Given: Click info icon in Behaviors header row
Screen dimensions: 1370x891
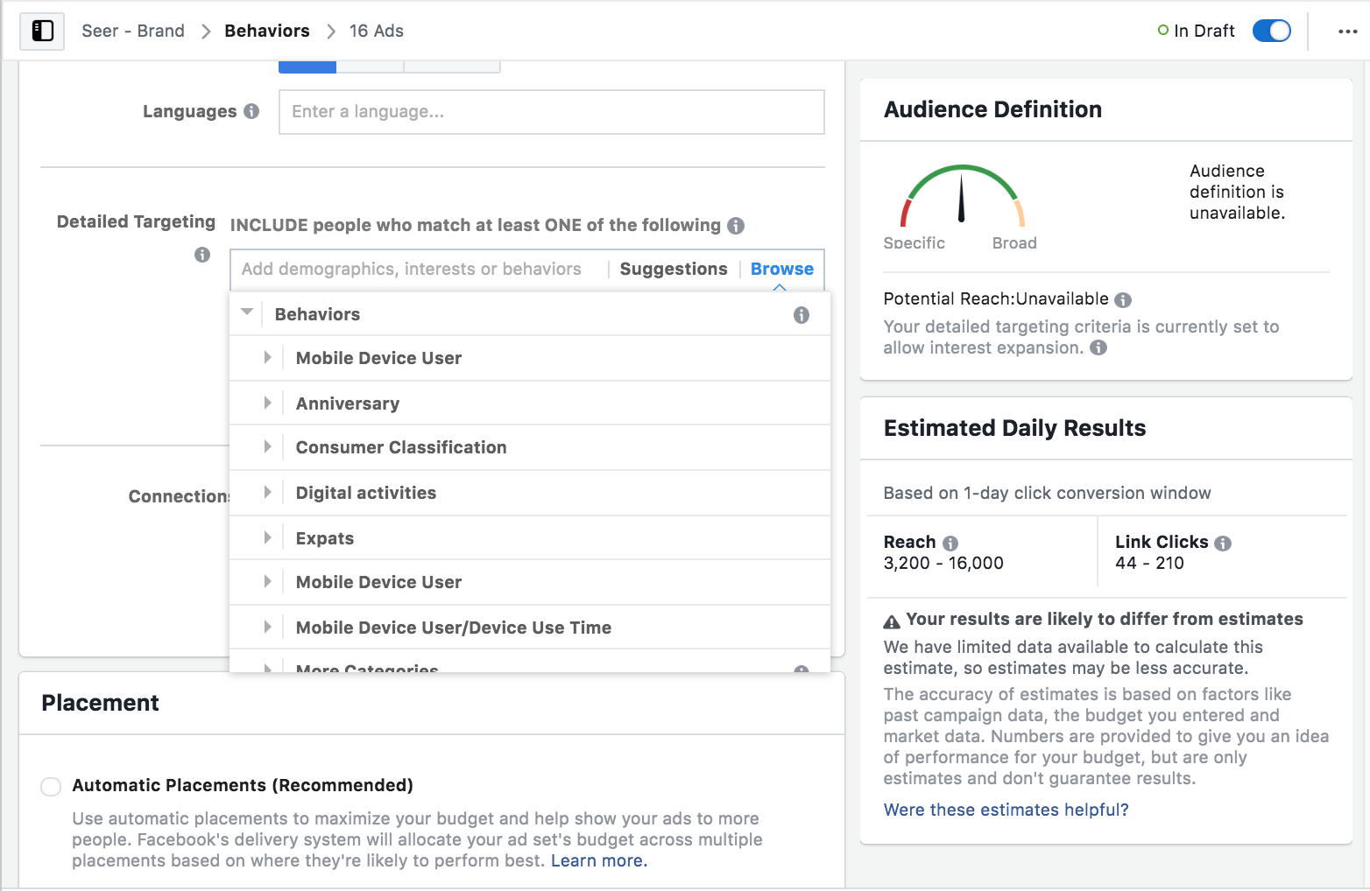Looking at the screenshot, I should point(801,315).
